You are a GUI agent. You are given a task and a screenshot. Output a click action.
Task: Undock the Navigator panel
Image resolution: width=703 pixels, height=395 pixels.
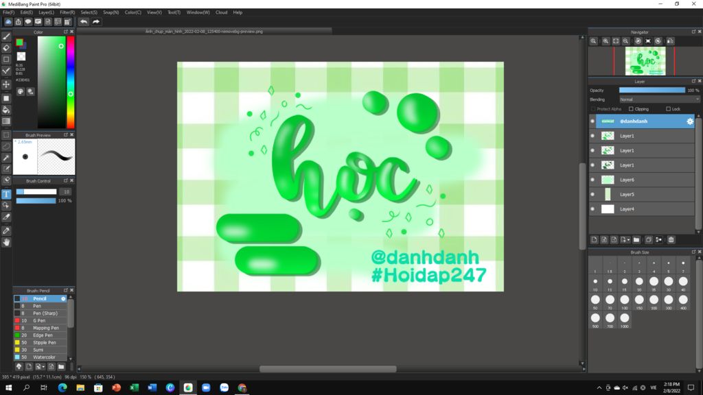click(693, 32)
